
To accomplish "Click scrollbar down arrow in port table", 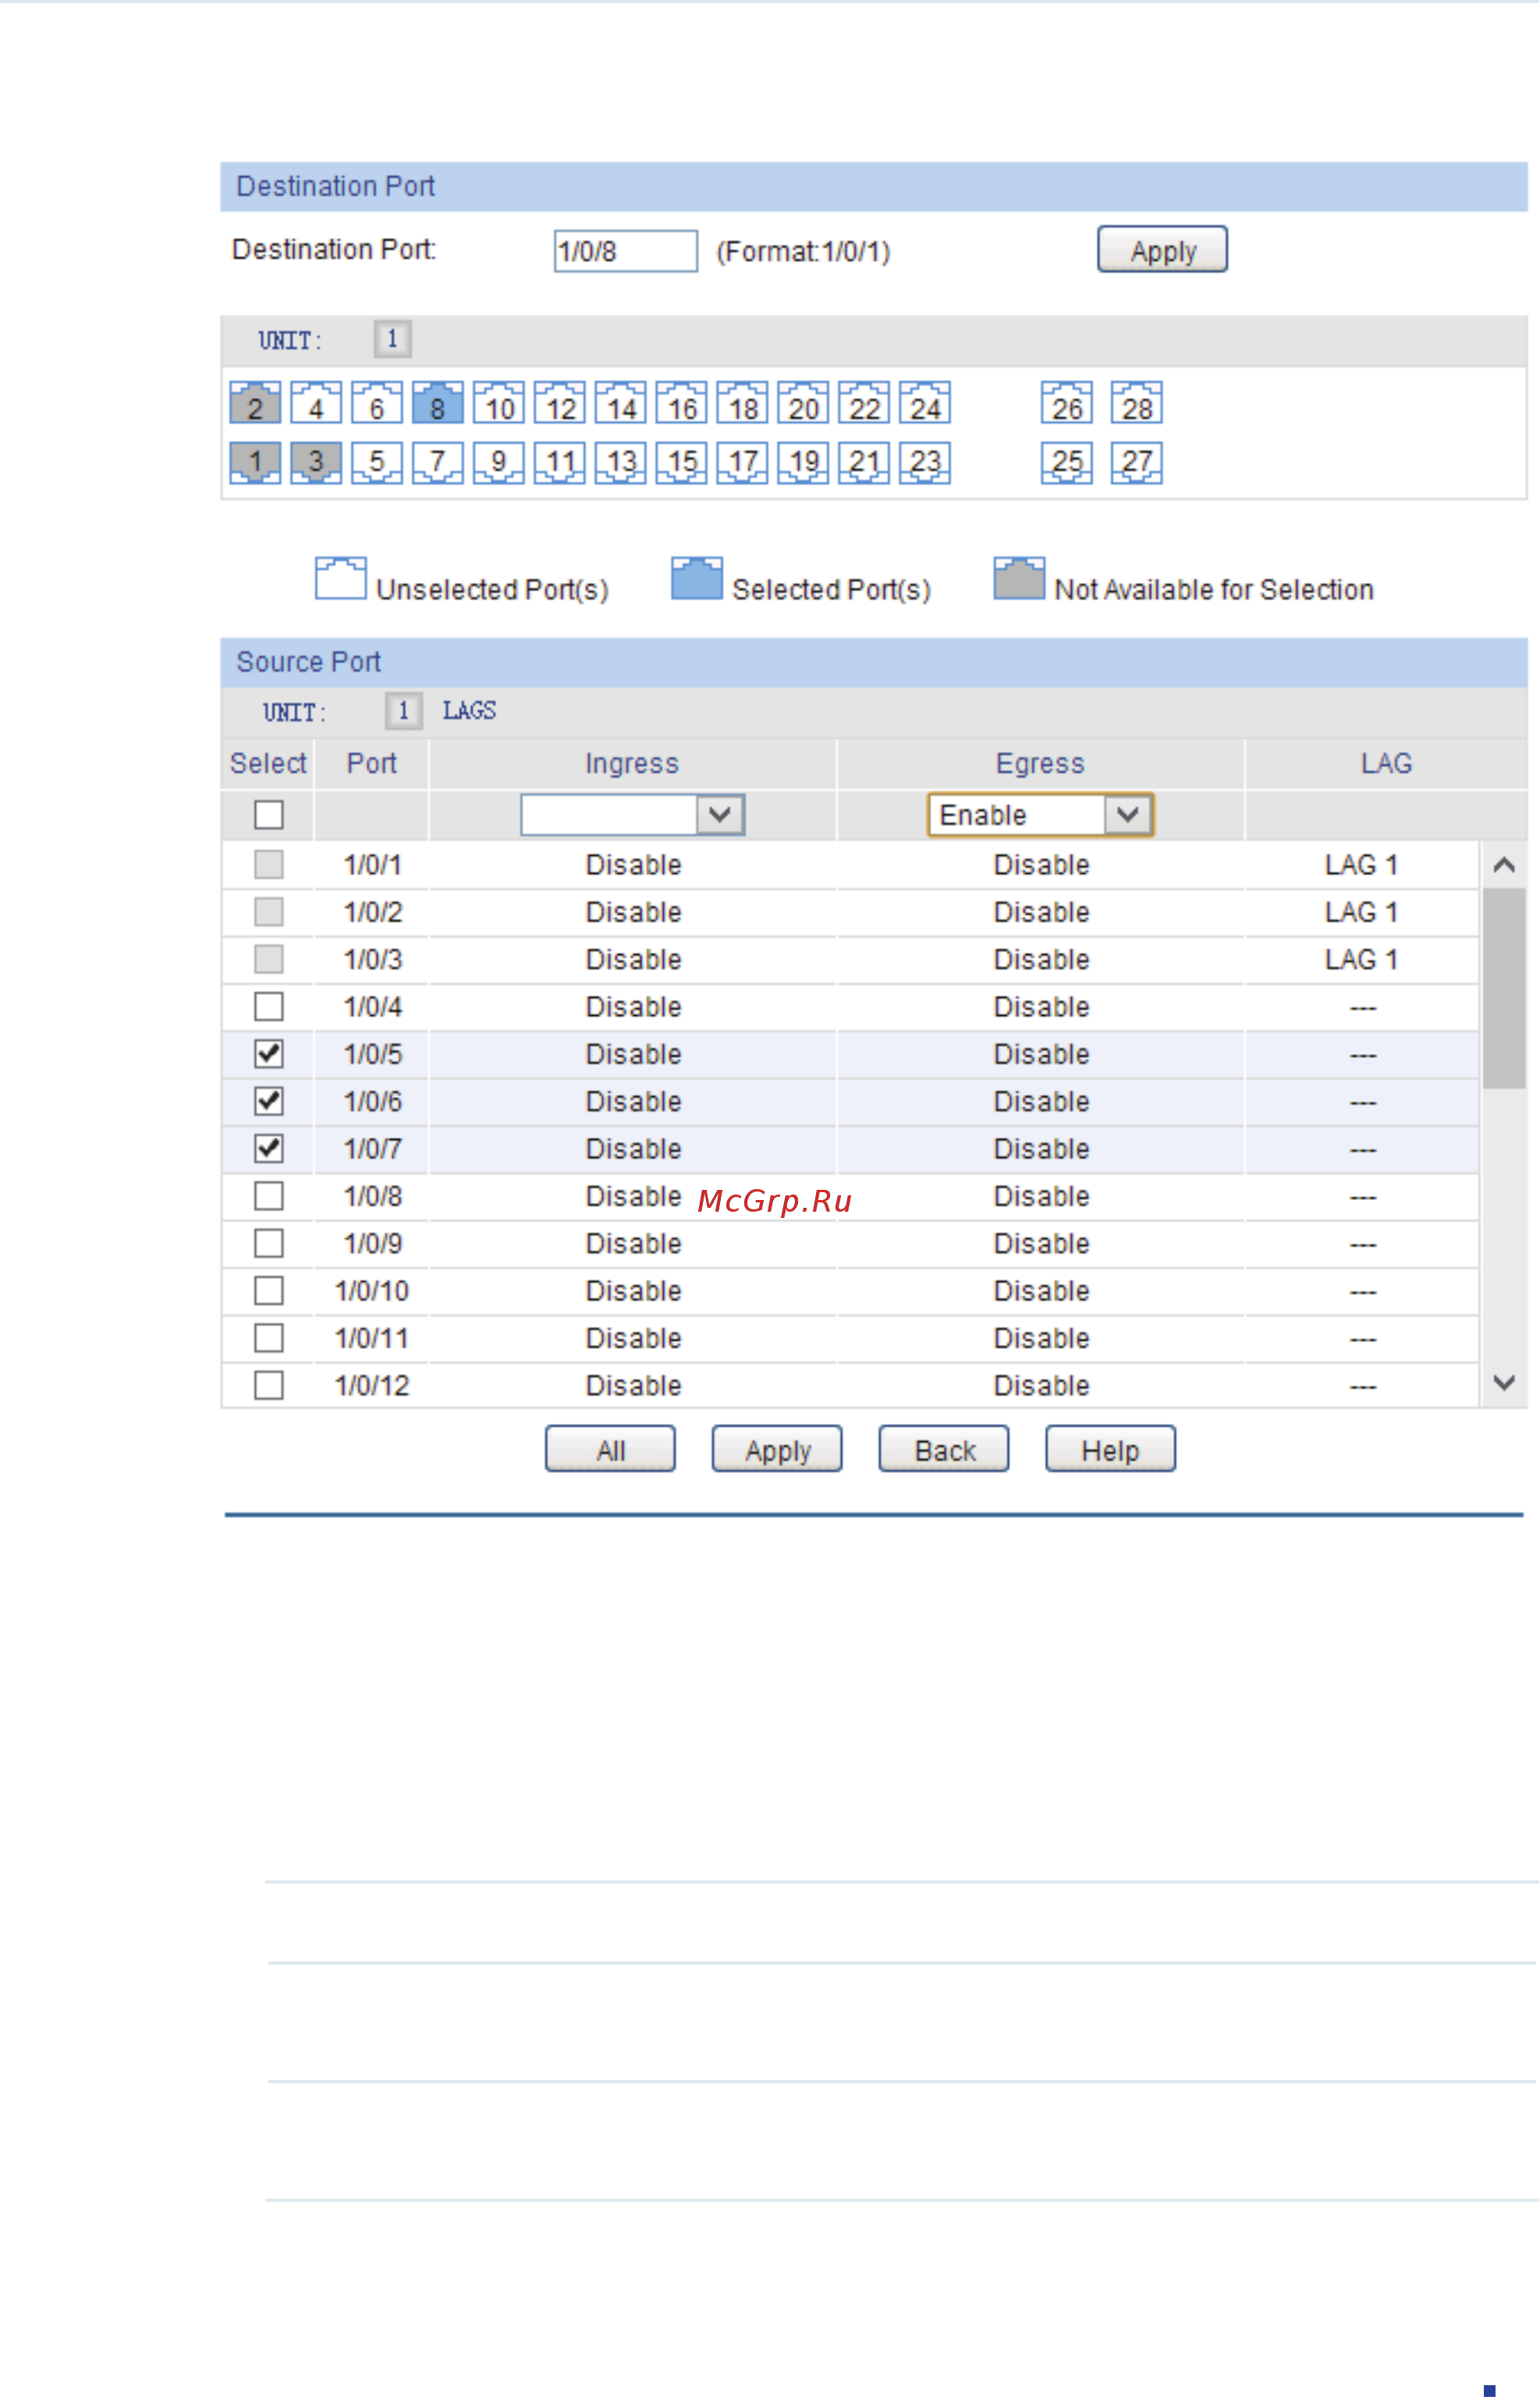I will point(1505,1385).
